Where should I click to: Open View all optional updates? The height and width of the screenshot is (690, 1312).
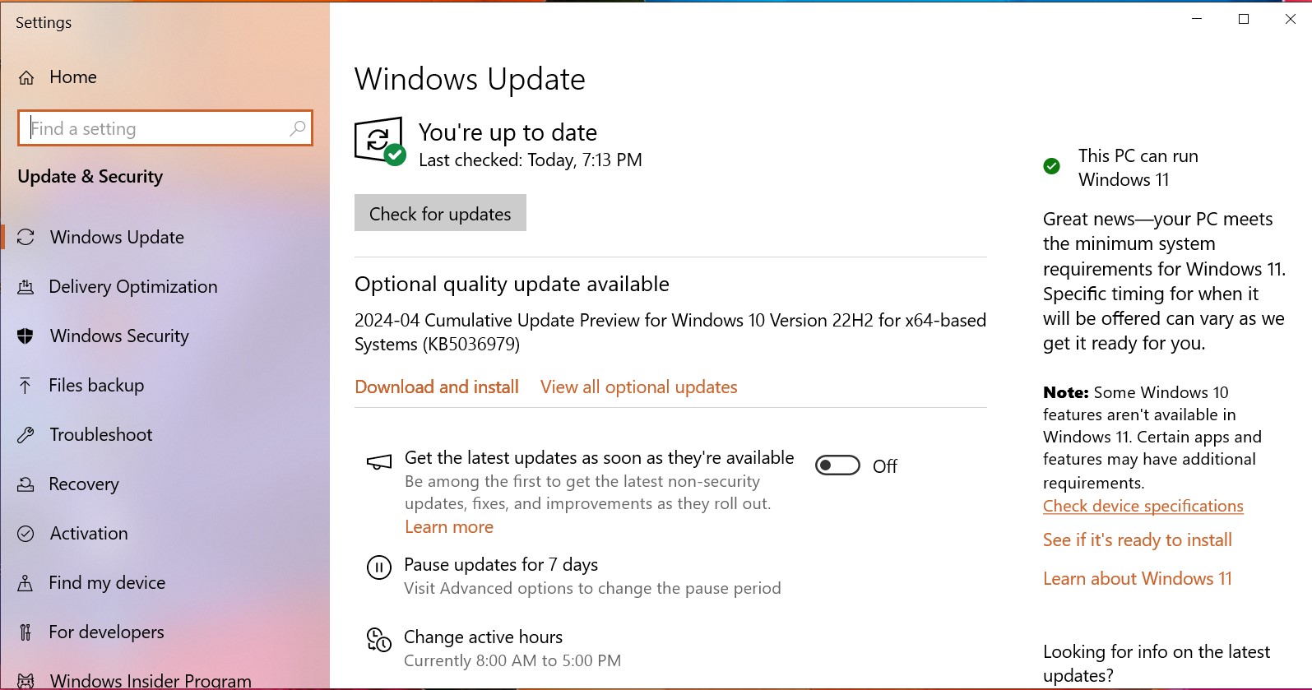click(x=638, y=387)
